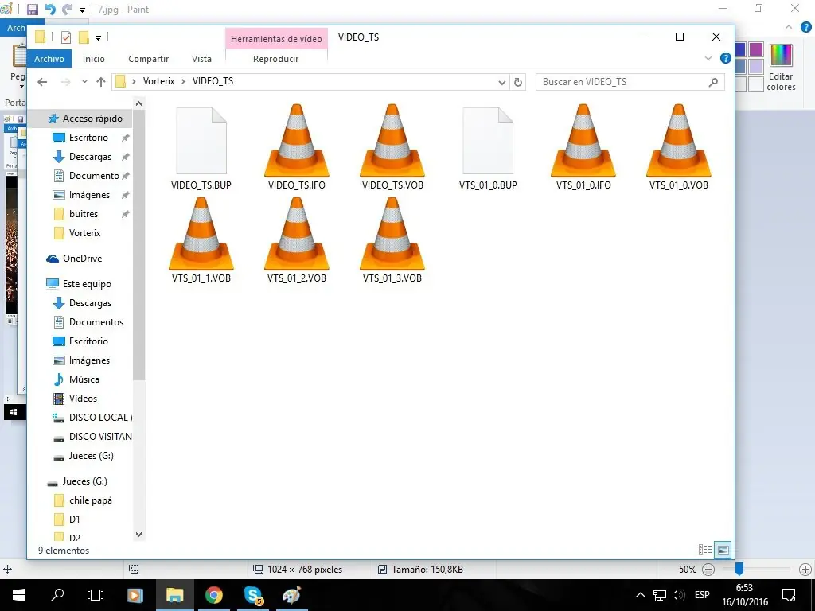Screen dimensions: 815x611
Task: Click the Properties checkmark quick access icon
Action: pyautogui.click(x=66, y=37)
